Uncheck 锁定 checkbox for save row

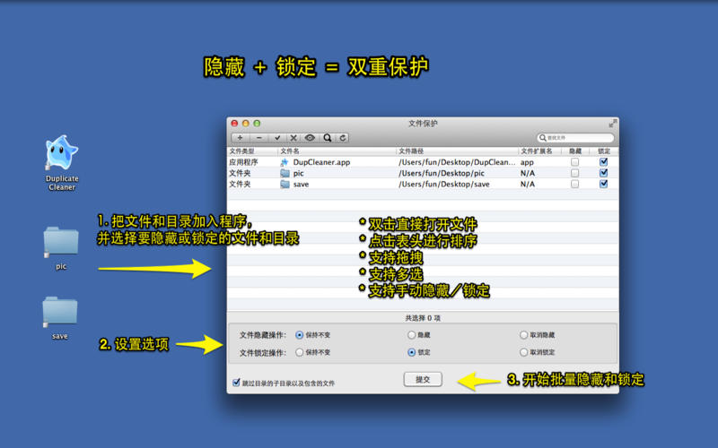pyautogui.click(x=603, y=184)
